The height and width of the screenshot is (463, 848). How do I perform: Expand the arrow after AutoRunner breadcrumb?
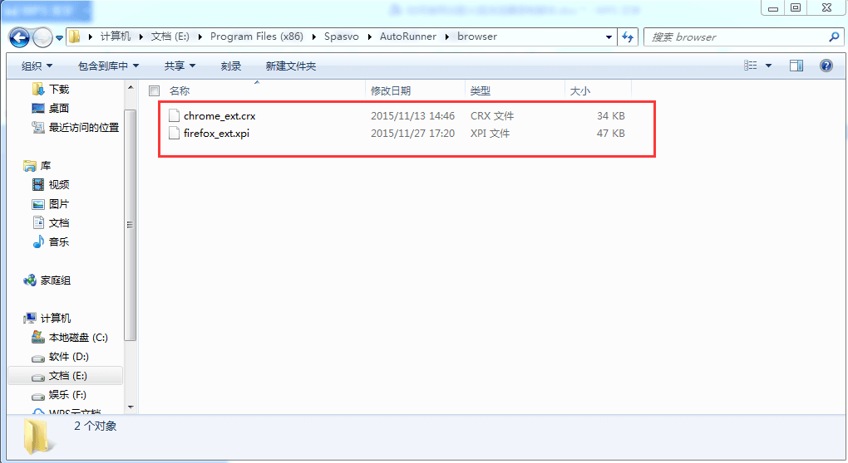(446, 37)
